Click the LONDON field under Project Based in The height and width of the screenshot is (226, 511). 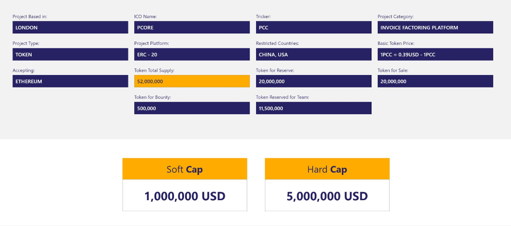tap(70, 28)
